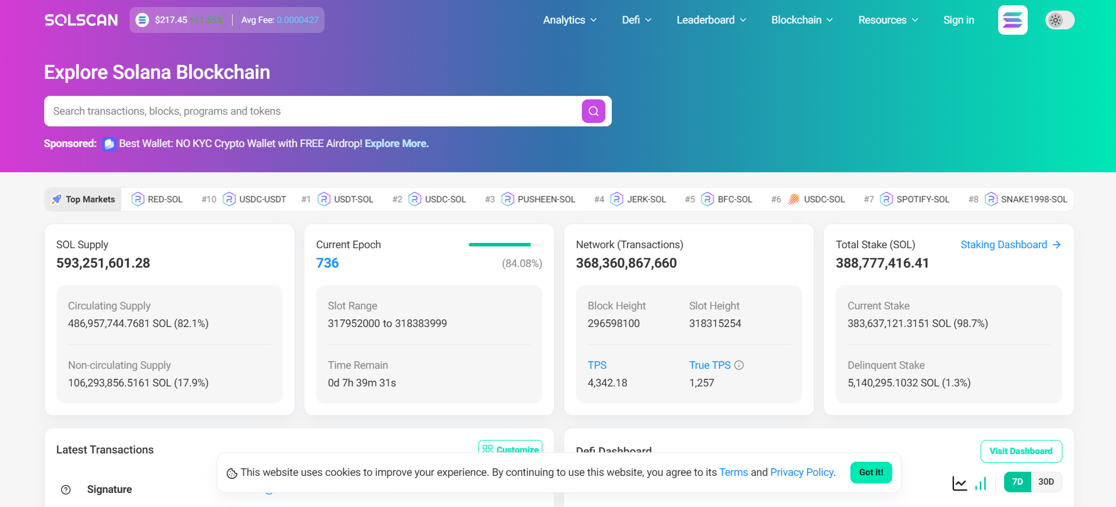Select the 7D chart range
The width and height of the screenshot is (1116, 507).
pos(1017,482)
